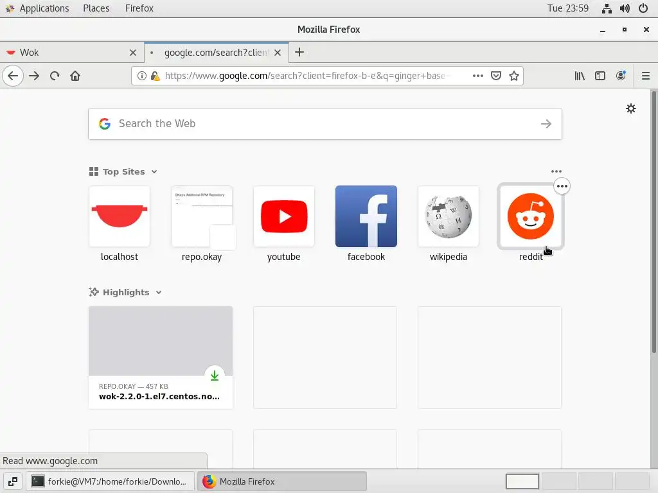Select Mozilla Firefox in the taskbar
This screenshot has width=658, height=493.
pyautogui.click(x=282, y=481)
